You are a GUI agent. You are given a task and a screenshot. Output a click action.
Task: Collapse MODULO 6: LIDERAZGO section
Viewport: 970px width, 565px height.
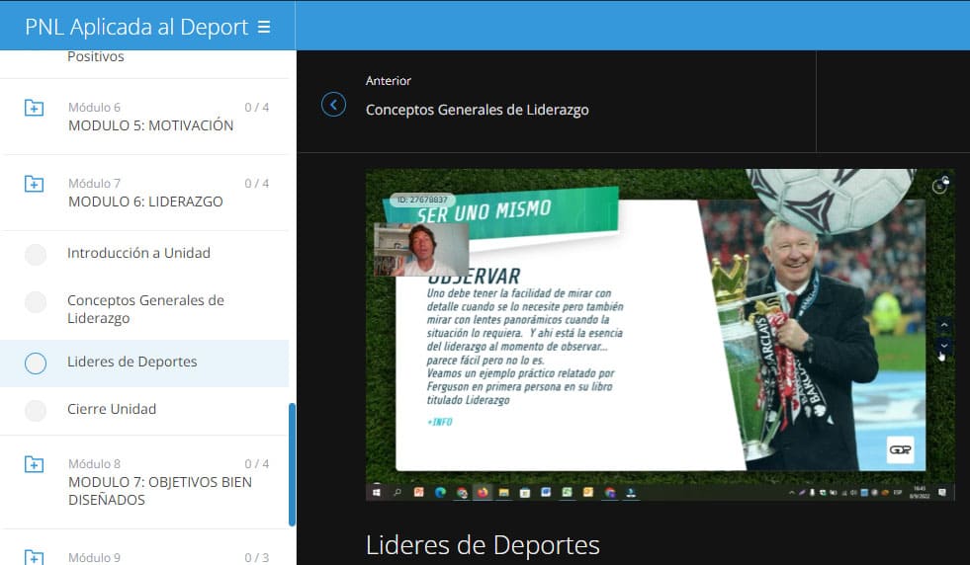[x=145, y=202]
